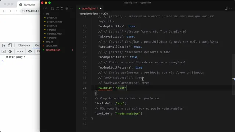This screenshot has height=132, width=235.
Task: Click "strictNullChecks" on line 27
Action: (114, 47)
